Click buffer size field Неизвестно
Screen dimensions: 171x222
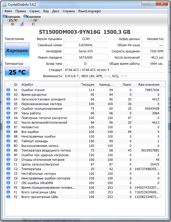pos(153,39)
